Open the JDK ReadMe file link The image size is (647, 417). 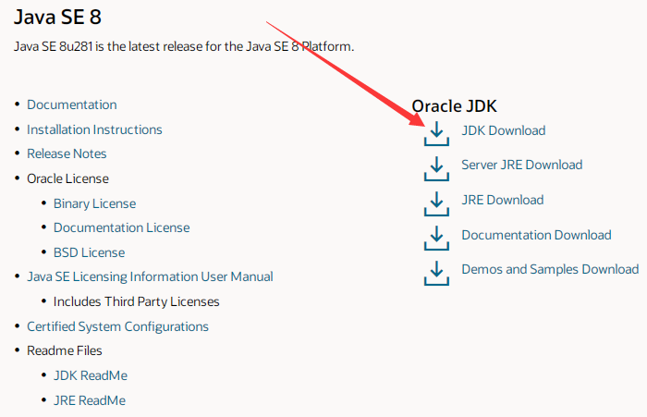coord(91,375)
